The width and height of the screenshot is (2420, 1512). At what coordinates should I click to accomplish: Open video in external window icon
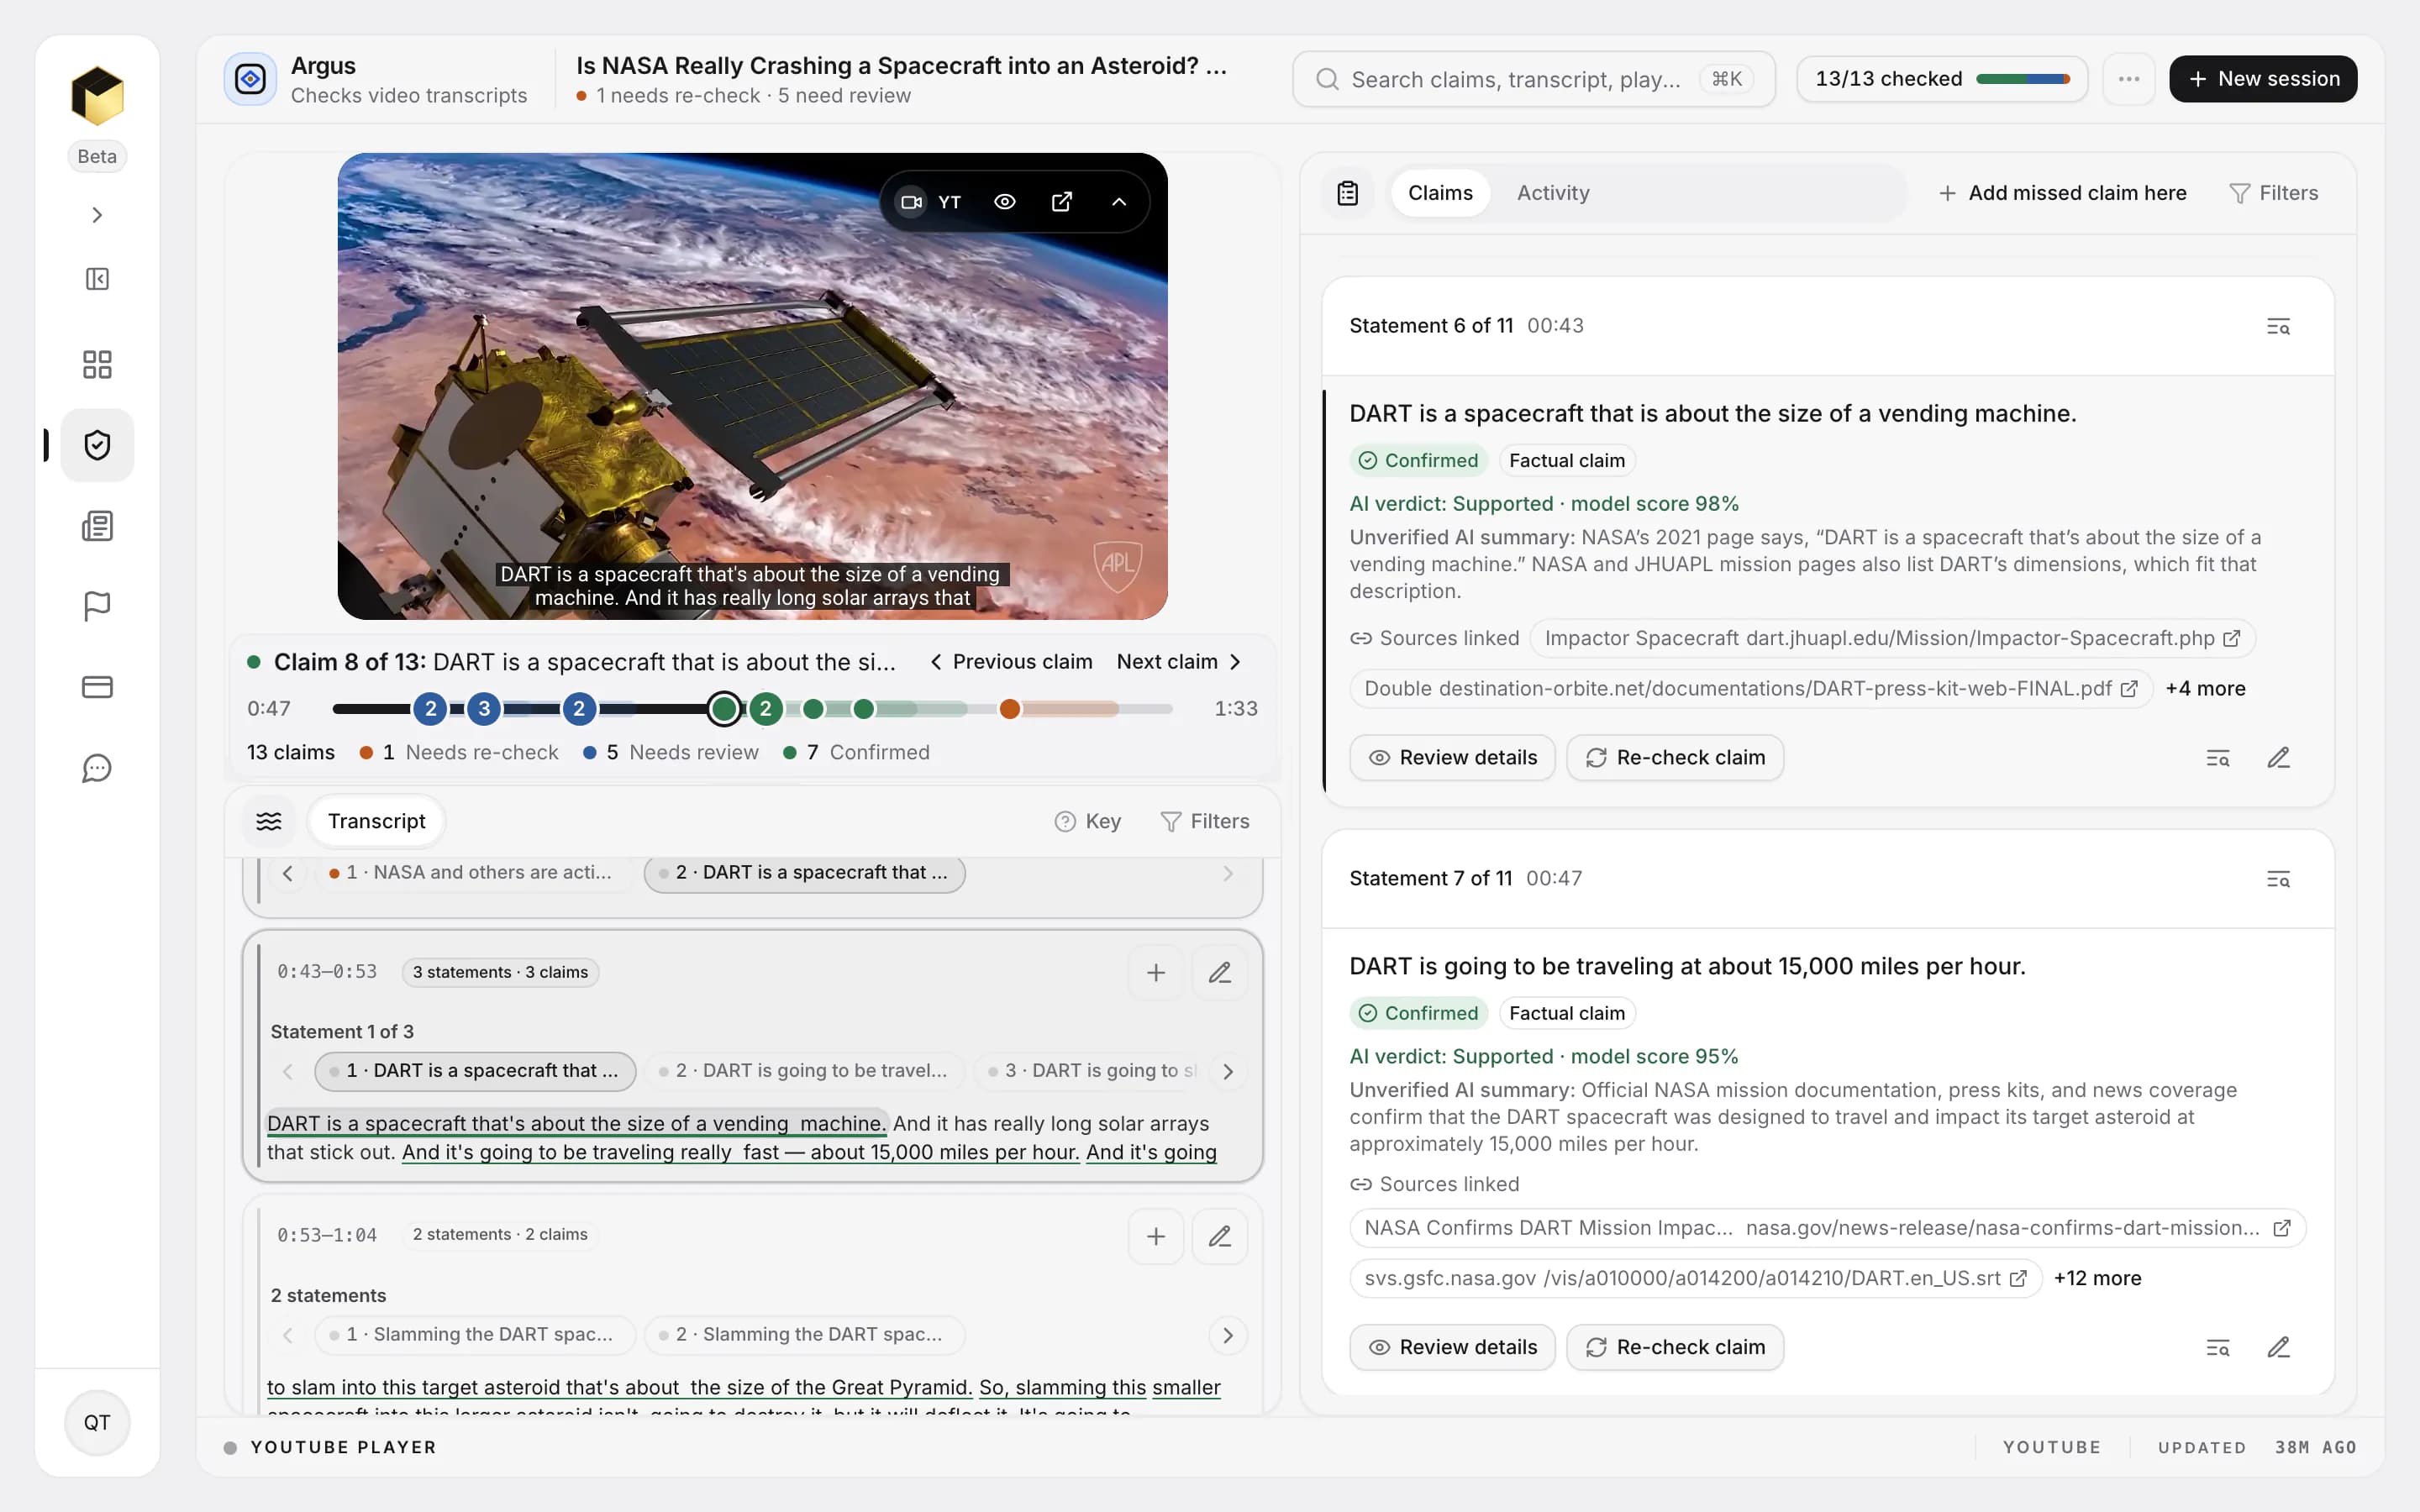click(1061, 202)
